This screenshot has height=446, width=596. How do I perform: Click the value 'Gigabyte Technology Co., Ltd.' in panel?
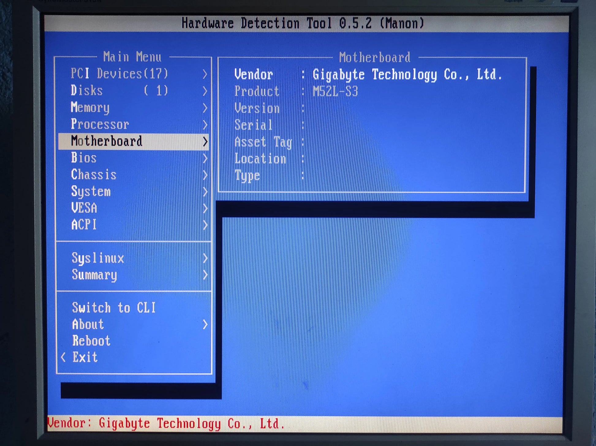click(407, 75)
